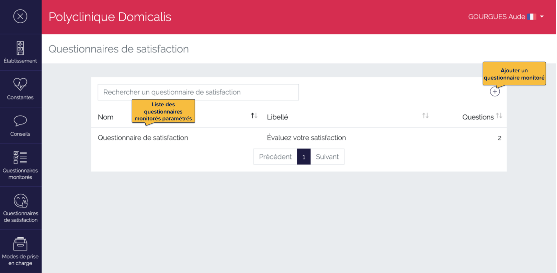This screenshot has height=273, width=557.
Task: Sort the table by Nom column
Action: pyautogui.click(x=254, y=116)
